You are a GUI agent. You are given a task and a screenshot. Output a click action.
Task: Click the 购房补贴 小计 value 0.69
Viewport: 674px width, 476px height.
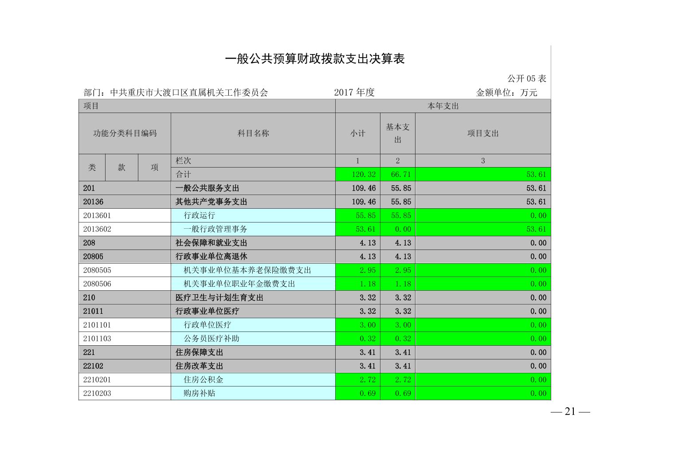tap(367, 394)
